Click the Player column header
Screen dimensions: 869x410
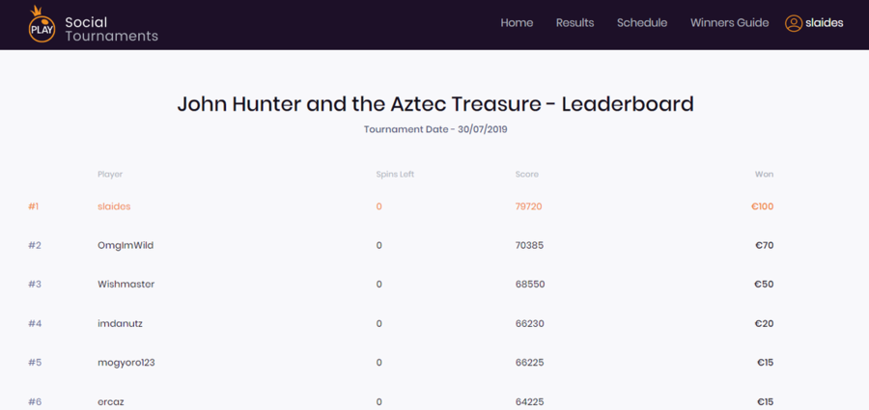click(x=110, y=175)
